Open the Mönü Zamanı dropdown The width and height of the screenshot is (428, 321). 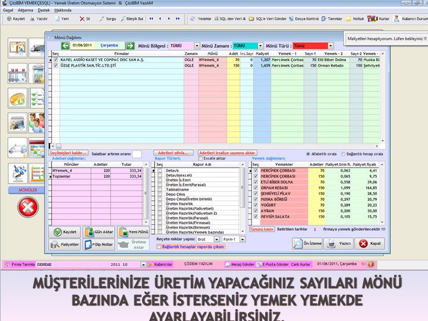261,46
